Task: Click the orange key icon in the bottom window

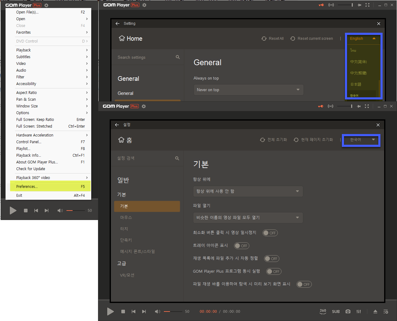Action: [321, 106]
